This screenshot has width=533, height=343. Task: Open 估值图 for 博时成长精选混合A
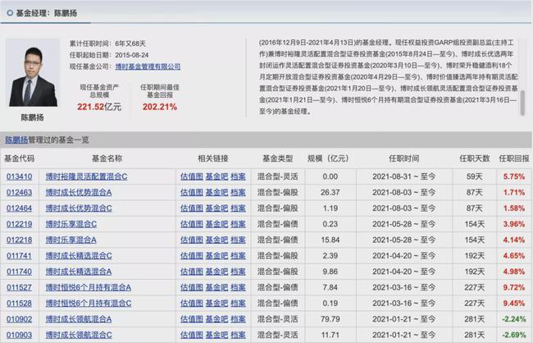point(192,272)
